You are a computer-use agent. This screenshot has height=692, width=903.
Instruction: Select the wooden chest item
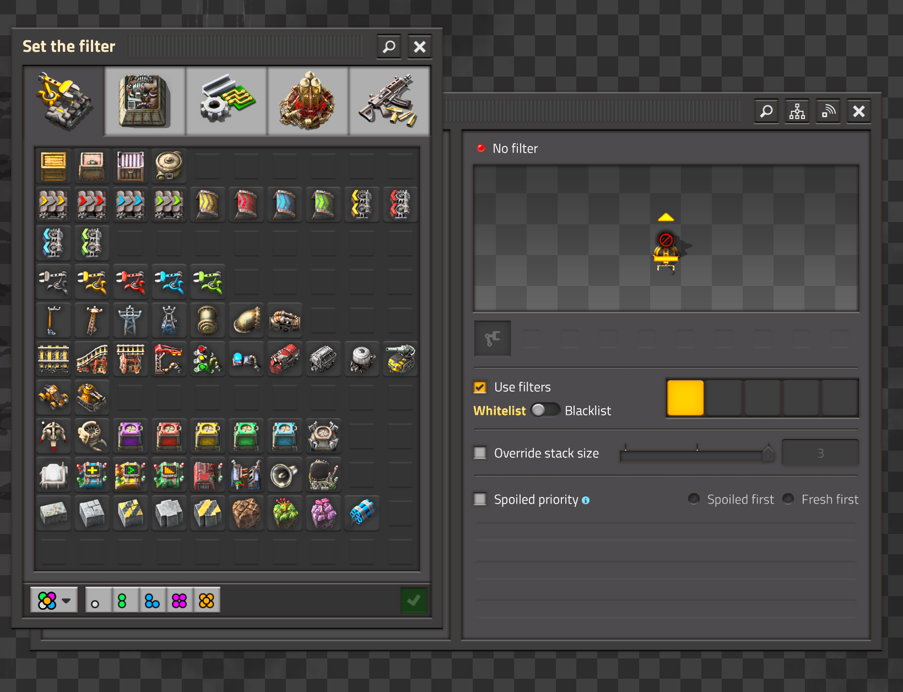[x=53, y=166]
